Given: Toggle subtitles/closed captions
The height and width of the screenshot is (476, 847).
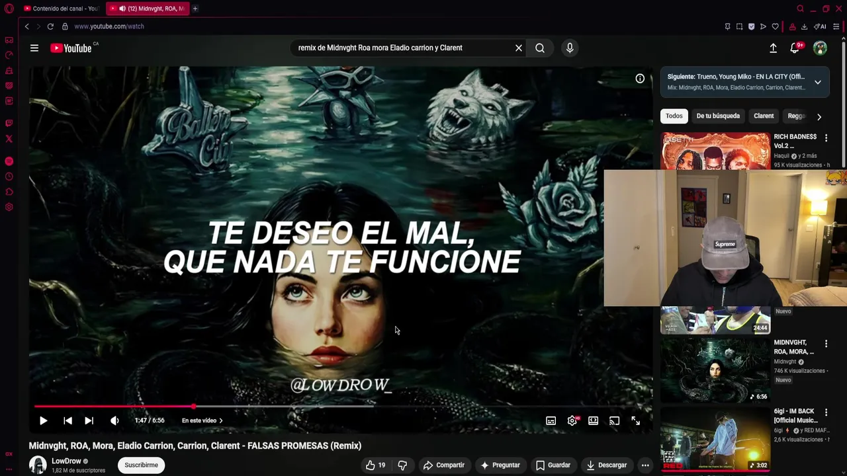Looking at the screenshot, I should (551, 420).
